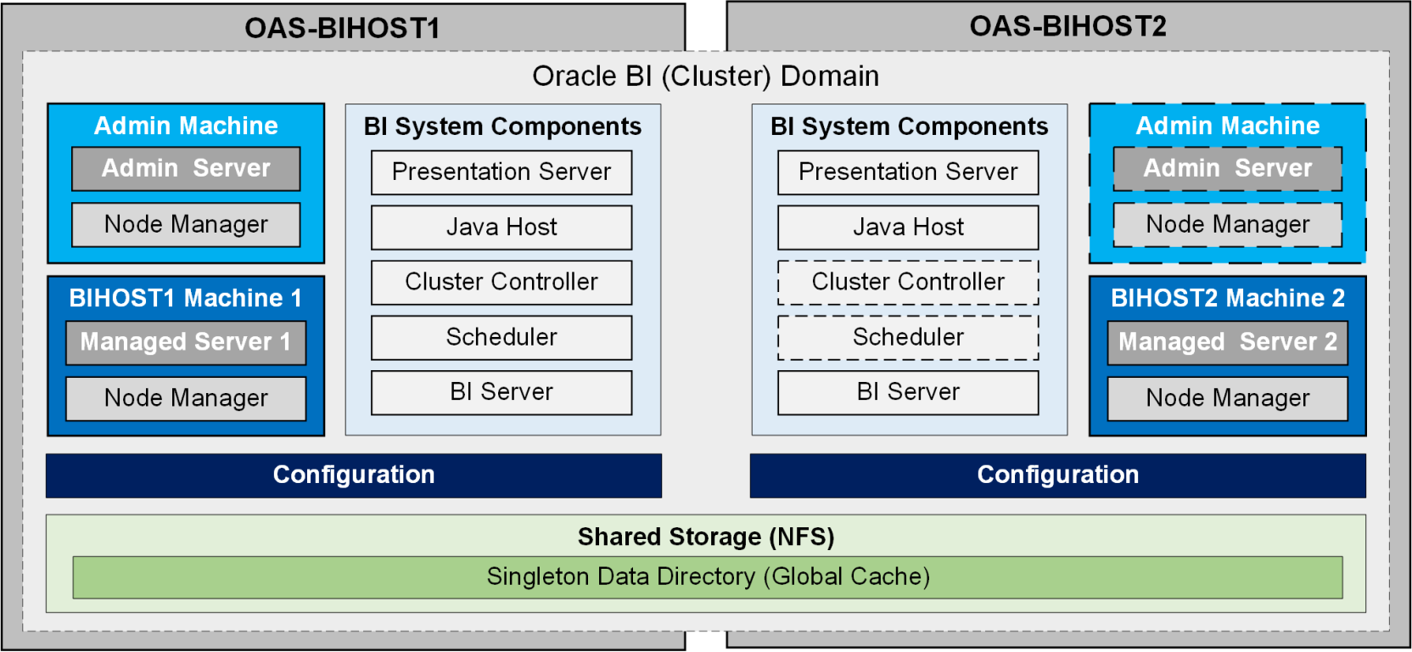Click BI System Components heading on BIHOST1
The height and width of the screenshot is (652, 1412).
click(502, 126)
